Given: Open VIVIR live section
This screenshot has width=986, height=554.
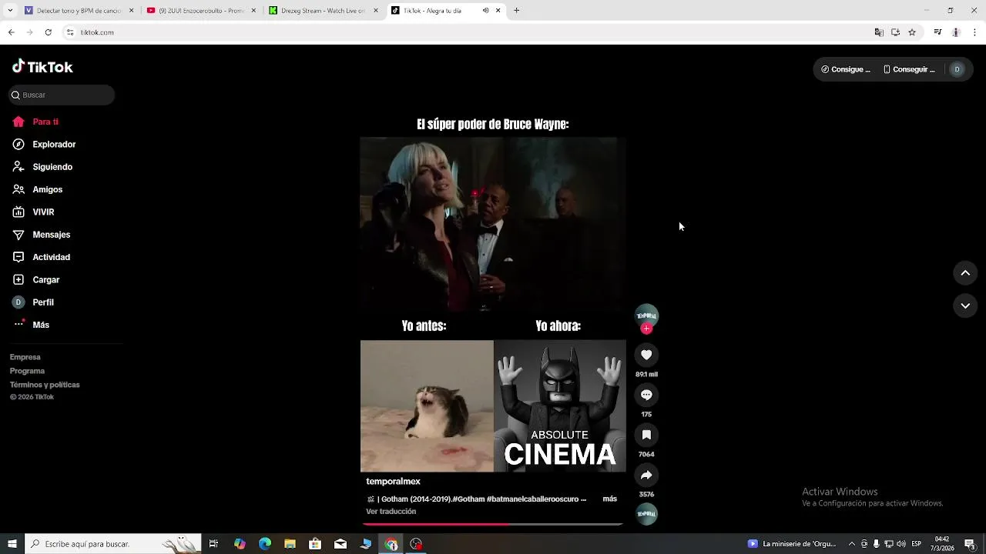Looking at the screenshot, I should [33, 212].
